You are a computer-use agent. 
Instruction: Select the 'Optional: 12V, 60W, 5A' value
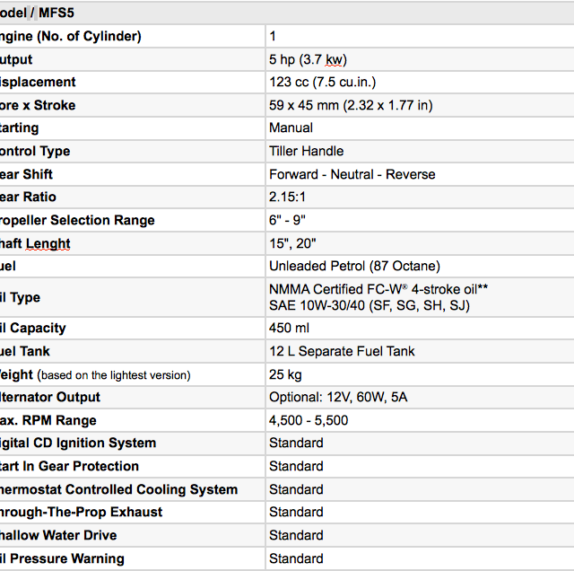[x=338, y=398]
